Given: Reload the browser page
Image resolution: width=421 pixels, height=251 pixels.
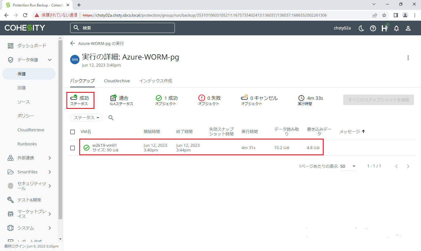Looking at the screenshot, I should pyautogui.click(x=25, y=15).
